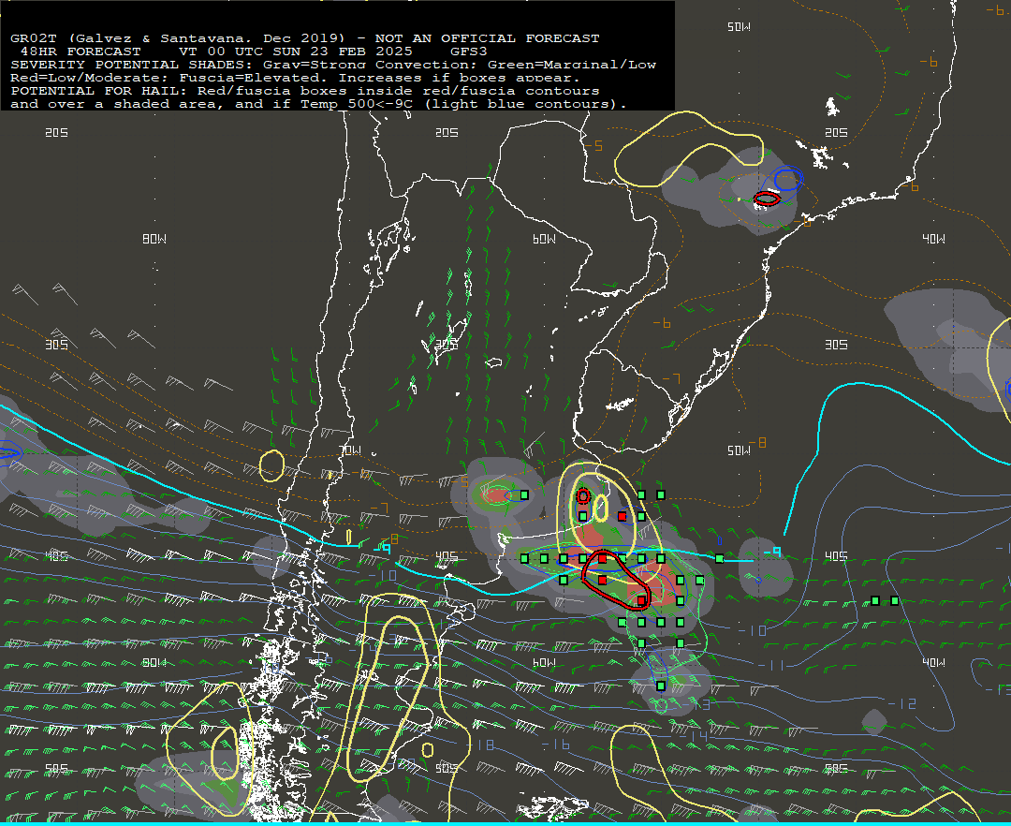The image size is (1011, 826).
Task: Select the '-18' temperature contour label
Action: [x=479, y=745]
